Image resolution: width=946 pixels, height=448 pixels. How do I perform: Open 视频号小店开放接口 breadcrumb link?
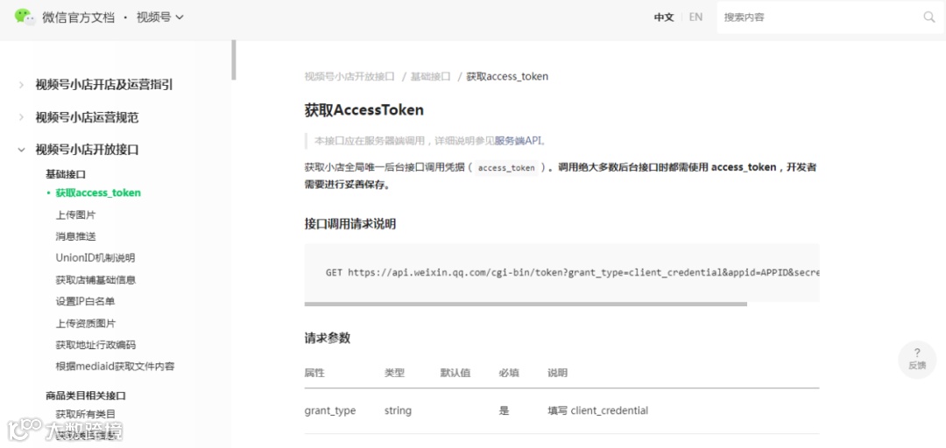(x=349, y=77)
